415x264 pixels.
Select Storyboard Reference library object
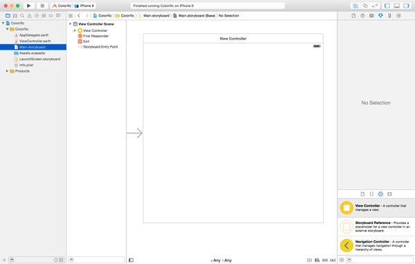(x=376, y=227)
